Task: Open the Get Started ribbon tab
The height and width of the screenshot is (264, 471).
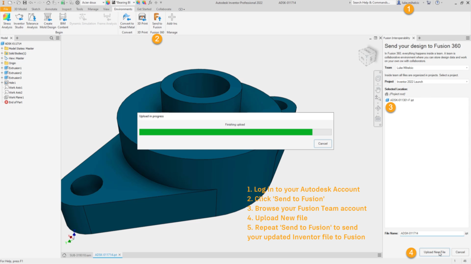Action: click(x=144, y=9)
